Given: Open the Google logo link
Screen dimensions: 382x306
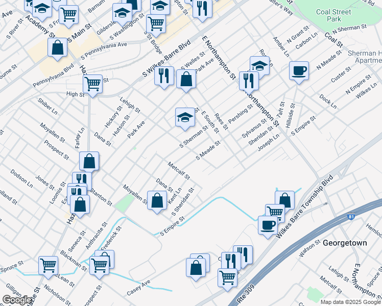Looking at the screenshot, I should pos(16,300).
